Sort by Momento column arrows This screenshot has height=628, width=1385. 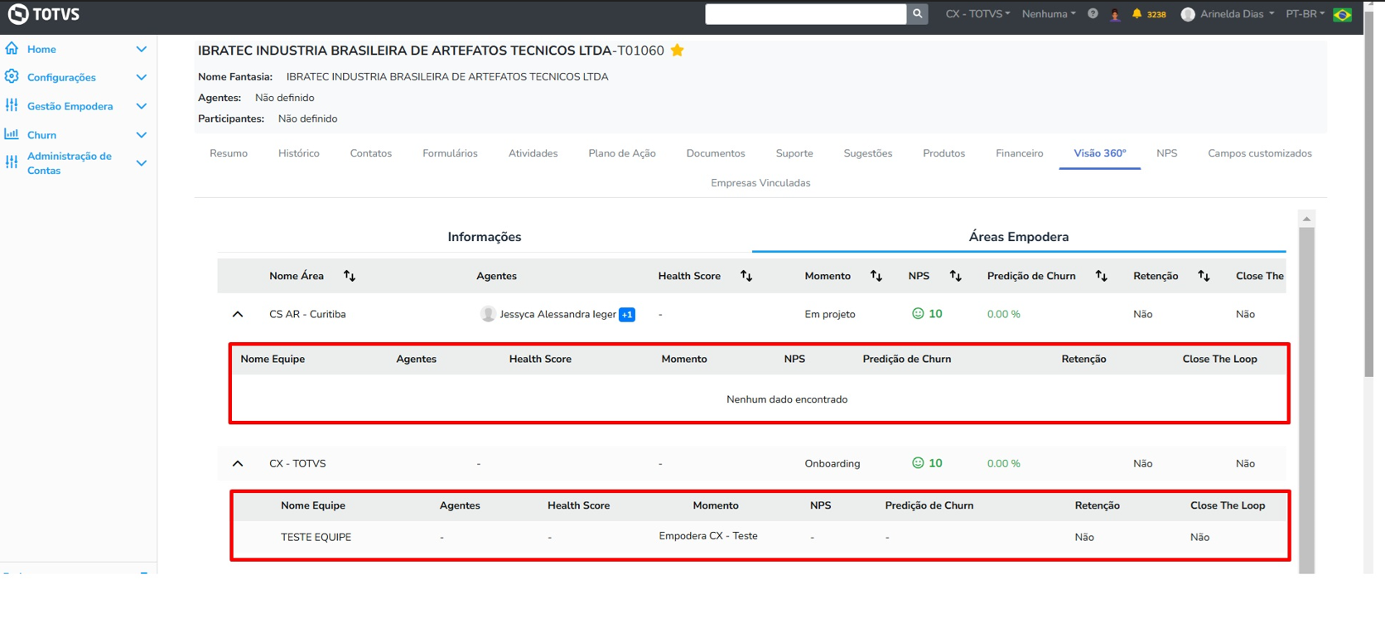click(x=876, y=276)
